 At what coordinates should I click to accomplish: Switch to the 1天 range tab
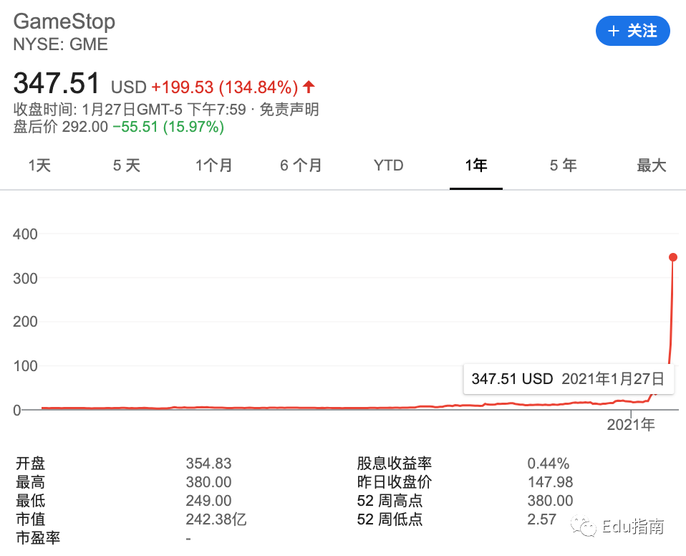pyautogui.click(x=40, y=166)
